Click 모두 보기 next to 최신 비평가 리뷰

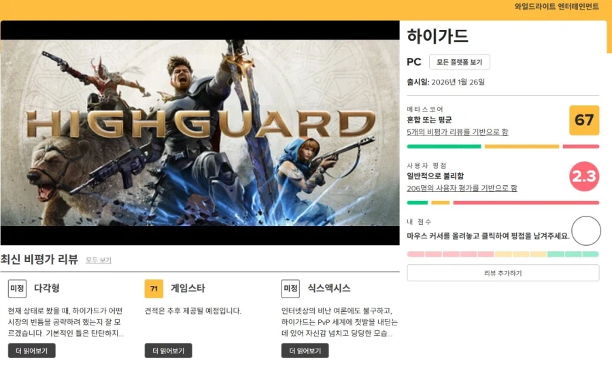coord(99,260)
